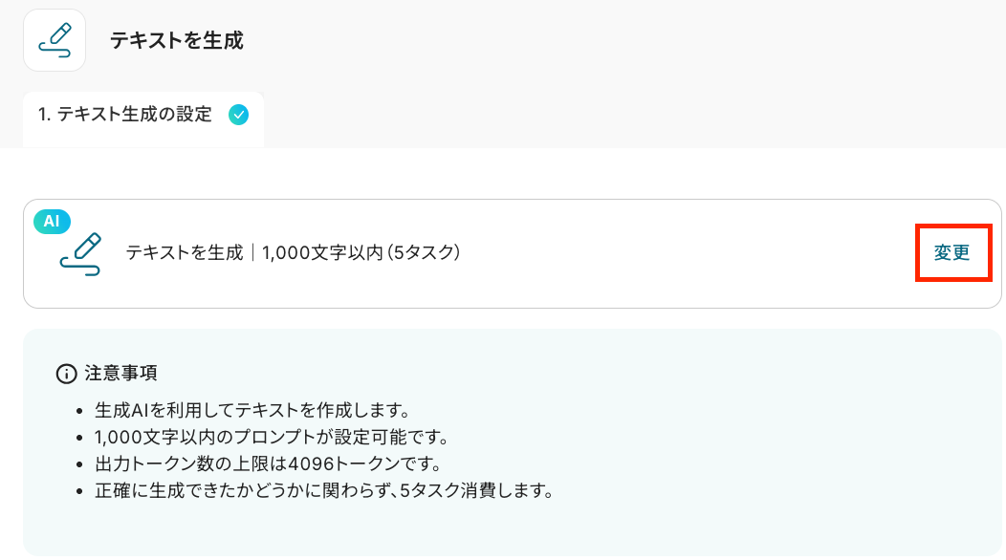
Task: Click the teal checkmark on the settings tab
Action: [239, 115]
